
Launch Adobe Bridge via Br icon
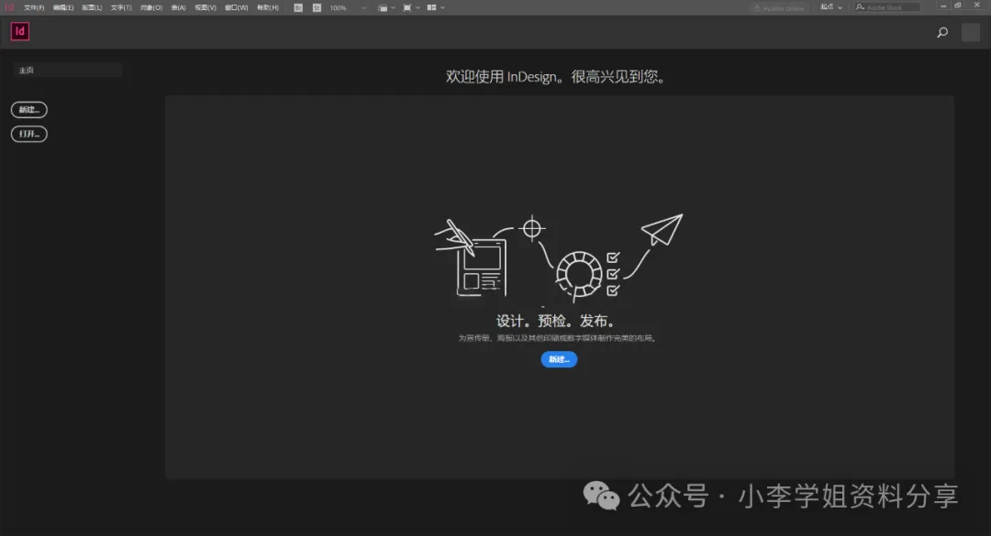pyautogui.click(x=298, y=7)
